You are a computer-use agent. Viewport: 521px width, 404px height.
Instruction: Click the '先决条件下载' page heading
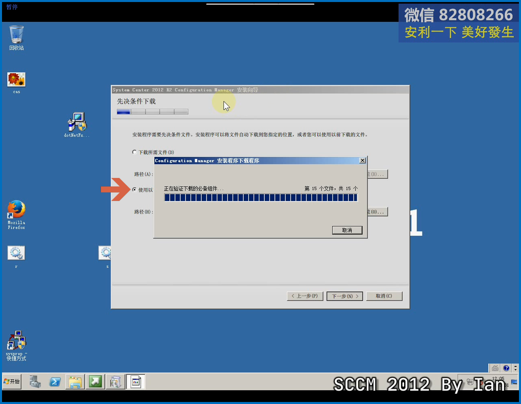136,101
